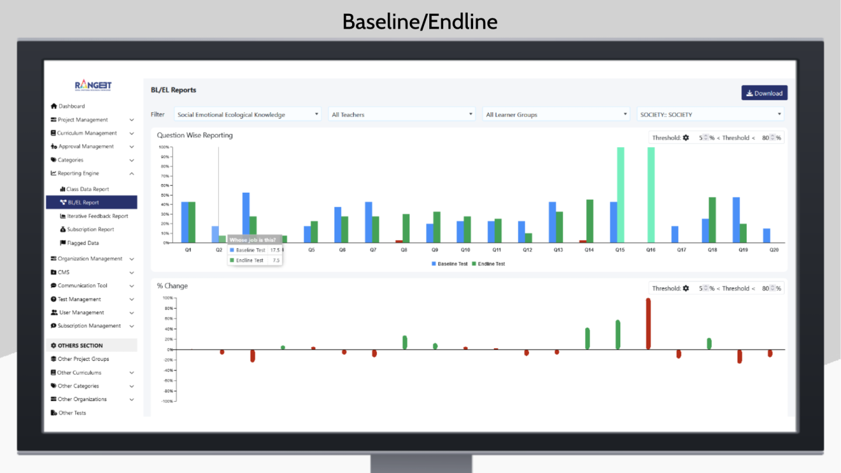
Task: Toggle Endline Test series in chart legend
Action: coord(488,264)
